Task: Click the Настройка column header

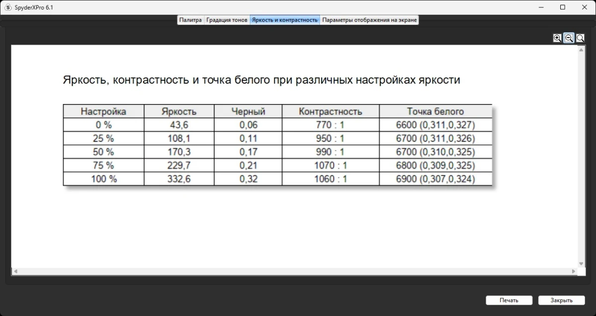Action: [x=103, y=111]
